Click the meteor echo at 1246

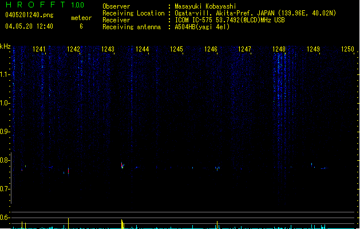(x=217, y=168)
